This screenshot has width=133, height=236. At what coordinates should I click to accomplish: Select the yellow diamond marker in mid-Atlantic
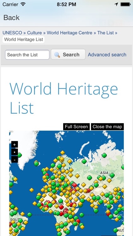pos(31,190)
